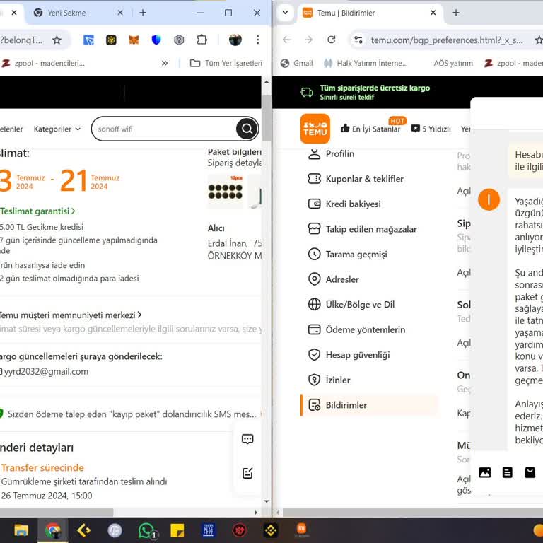This screenshot has width=543, height=543.
Task: Open new tab in left window
Action: pyautogui.click(x=143, y=13)
